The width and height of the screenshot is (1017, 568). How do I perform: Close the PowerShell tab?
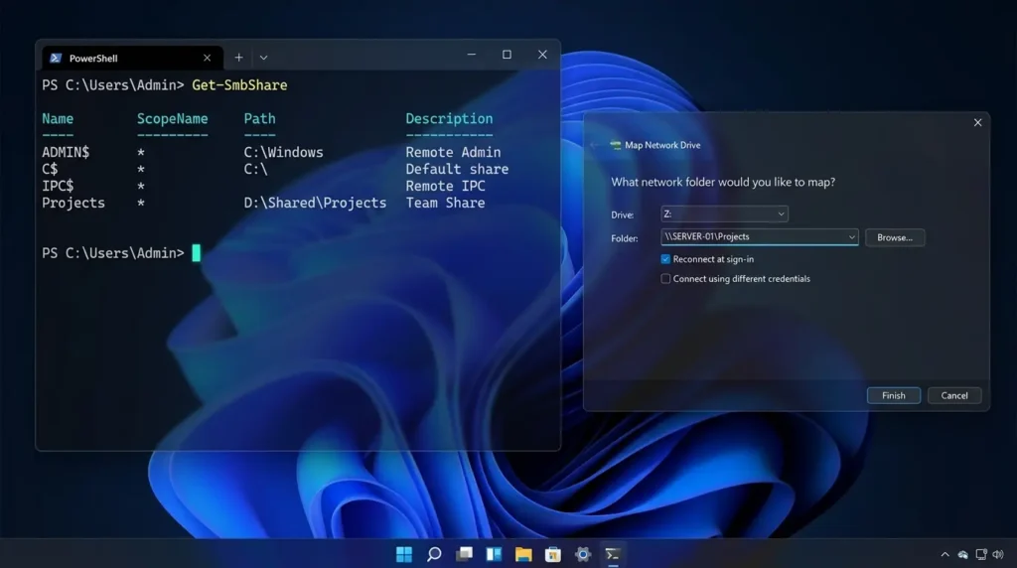207,58
